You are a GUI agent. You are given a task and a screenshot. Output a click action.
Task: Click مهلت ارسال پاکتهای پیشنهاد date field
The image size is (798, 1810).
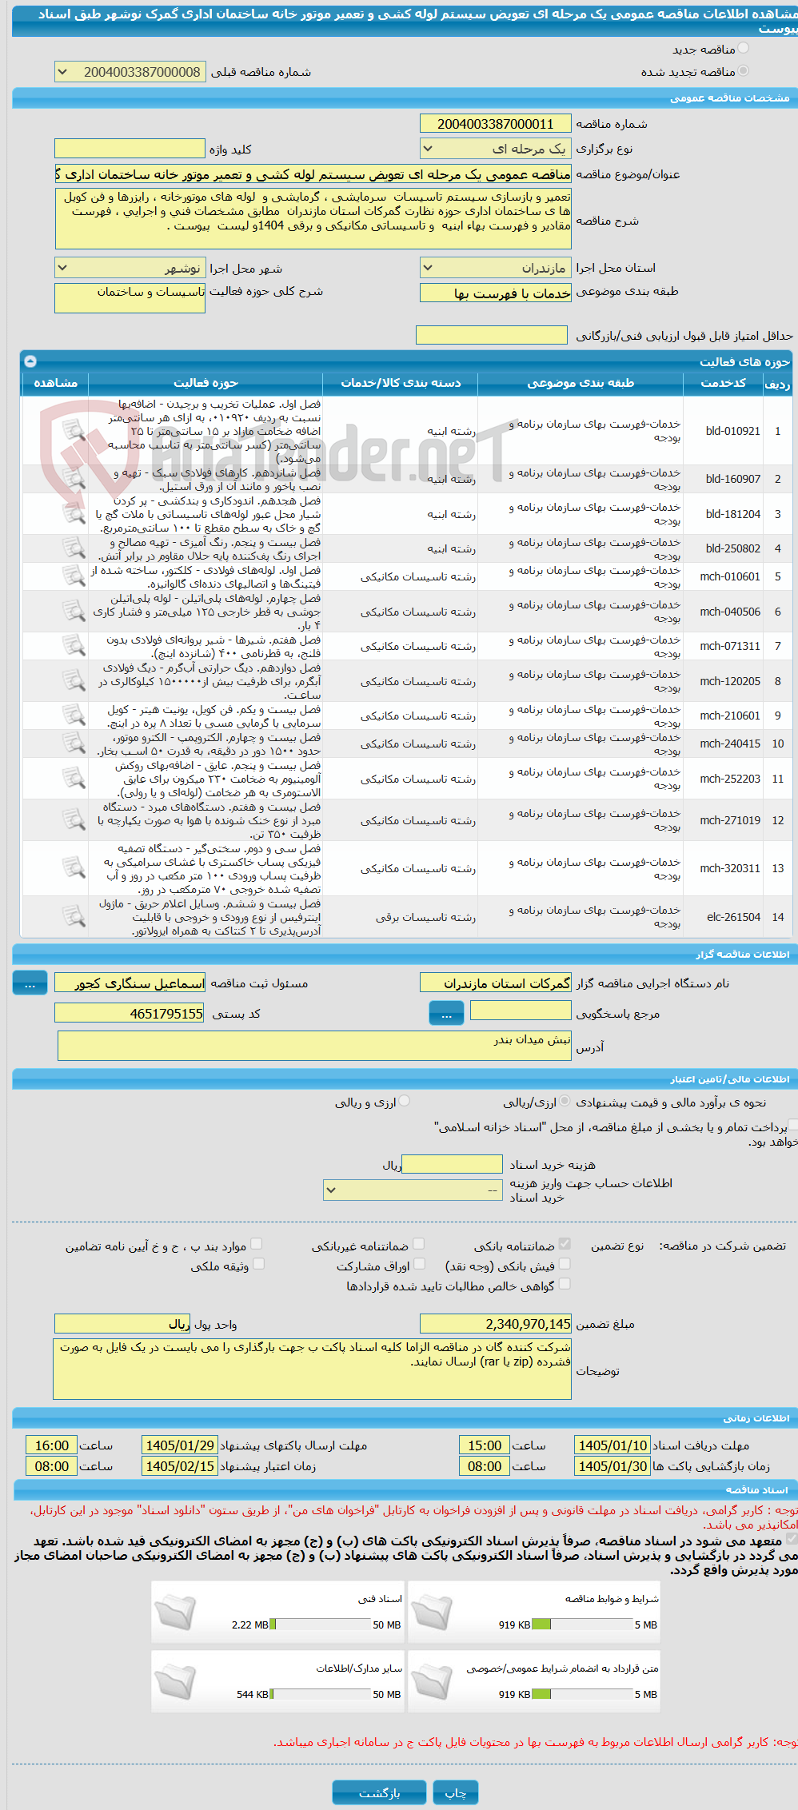[x=180, y=1445]
